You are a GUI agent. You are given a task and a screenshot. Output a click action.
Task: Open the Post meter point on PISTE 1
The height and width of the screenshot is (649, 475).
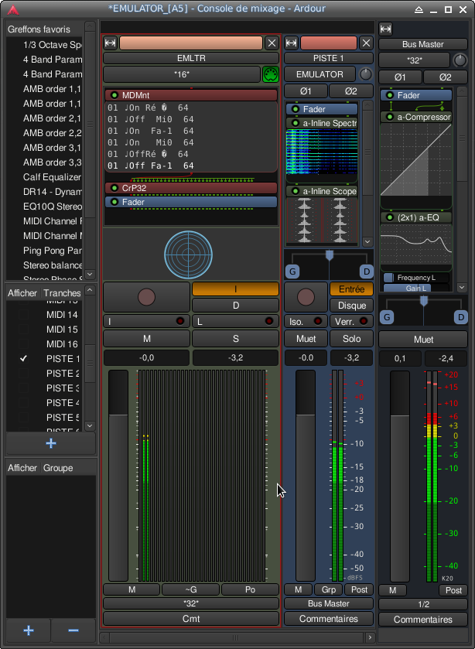pyautogui.click(x=359, y=589)
